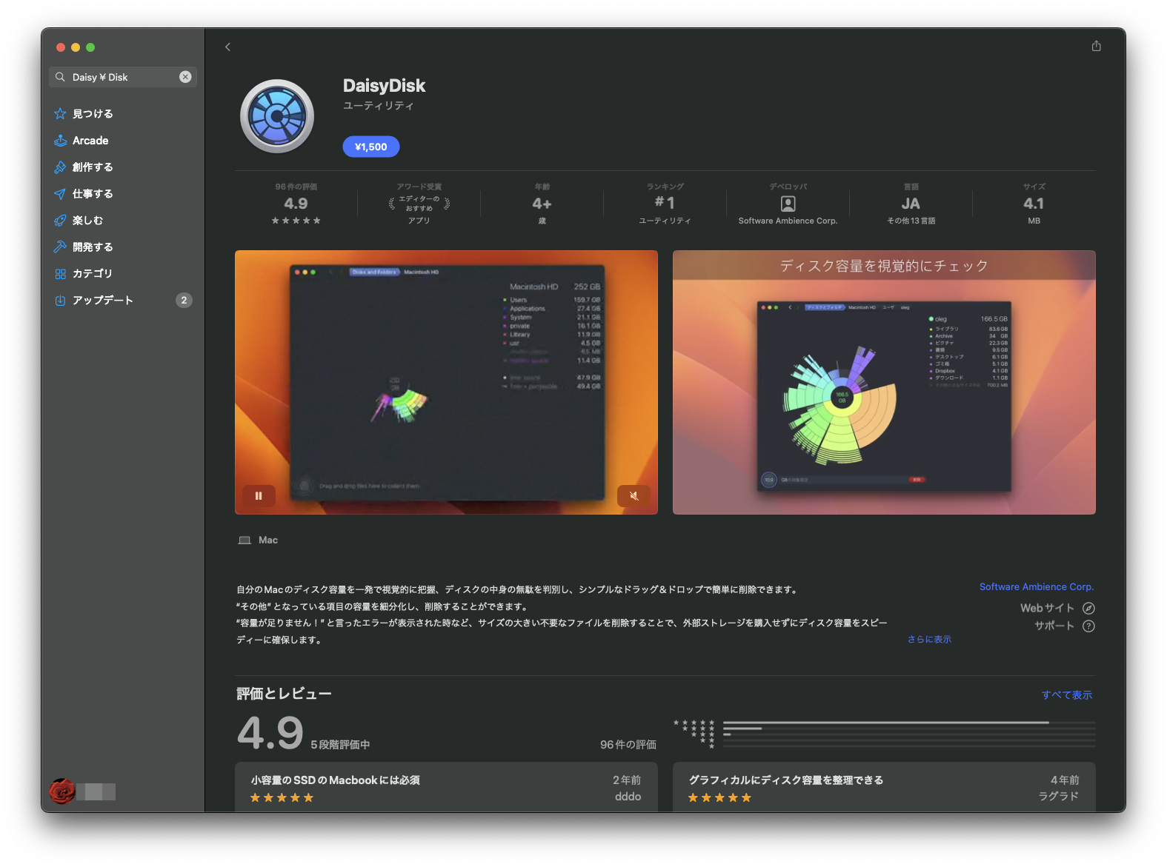Click the 4+ age rating
This screenshot has width=1167, height=867.
pos(542,204)
